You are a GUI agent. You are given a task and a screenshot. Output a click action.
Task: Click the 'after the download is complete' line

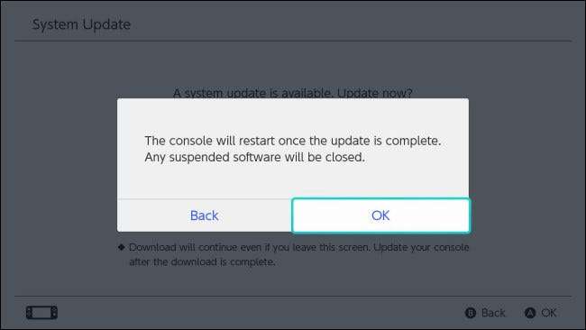click(x=202, y=262)
